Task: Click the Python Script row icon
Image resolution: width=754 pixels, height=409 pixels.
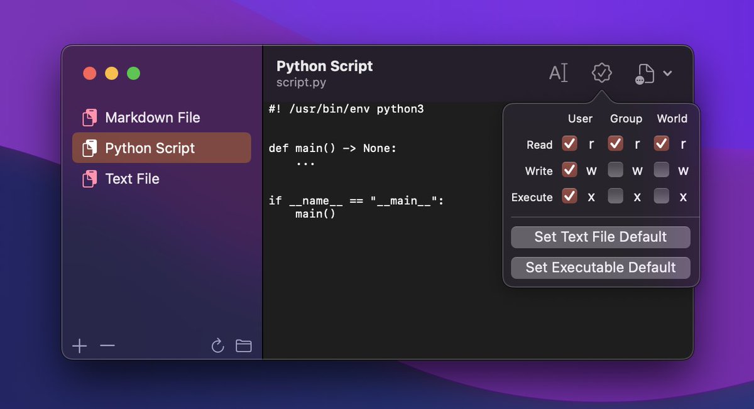Action: 89,148
